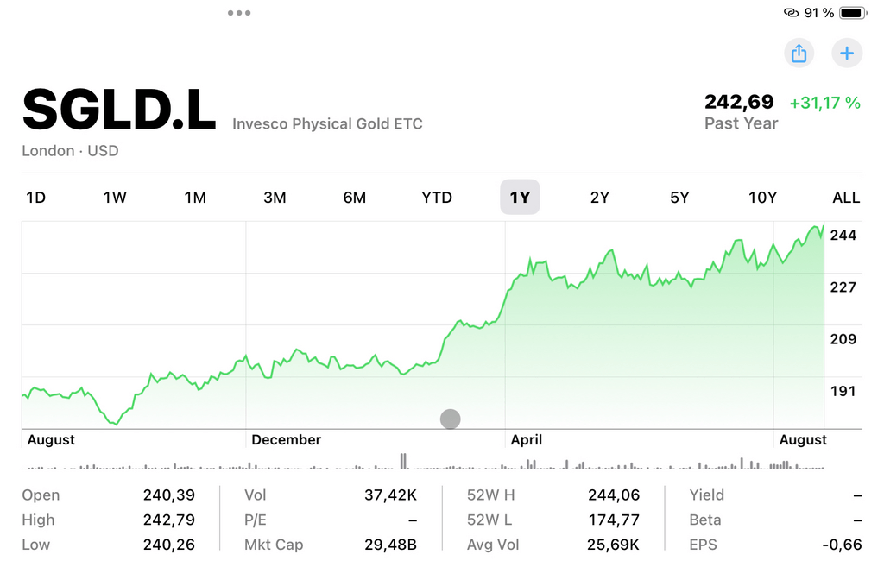Show the 5Y price chart
This screenshot has width=884, height=567.
679,198
